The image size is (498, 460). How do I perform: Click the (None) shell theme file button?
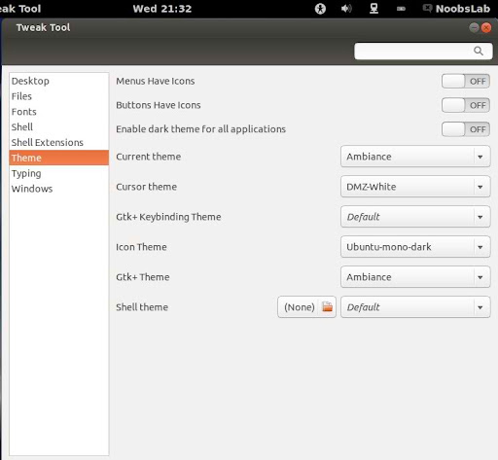coord(306,306)
